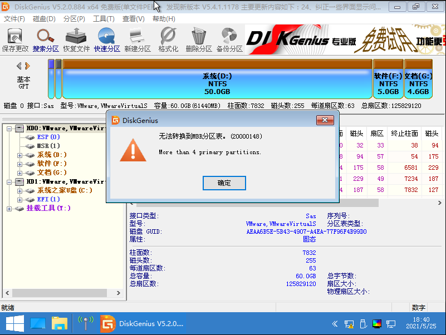This screenshot has width=446, height=335.
Task: Show hidden tray icons chevron
Action: [x=335, y=324]
